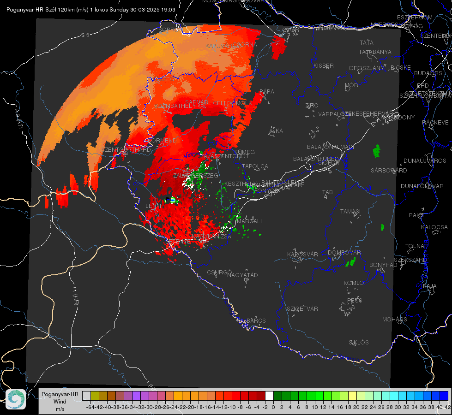Click the ZIRC label
The height and width of the screenshot is (415, 452).
point(312,106)
